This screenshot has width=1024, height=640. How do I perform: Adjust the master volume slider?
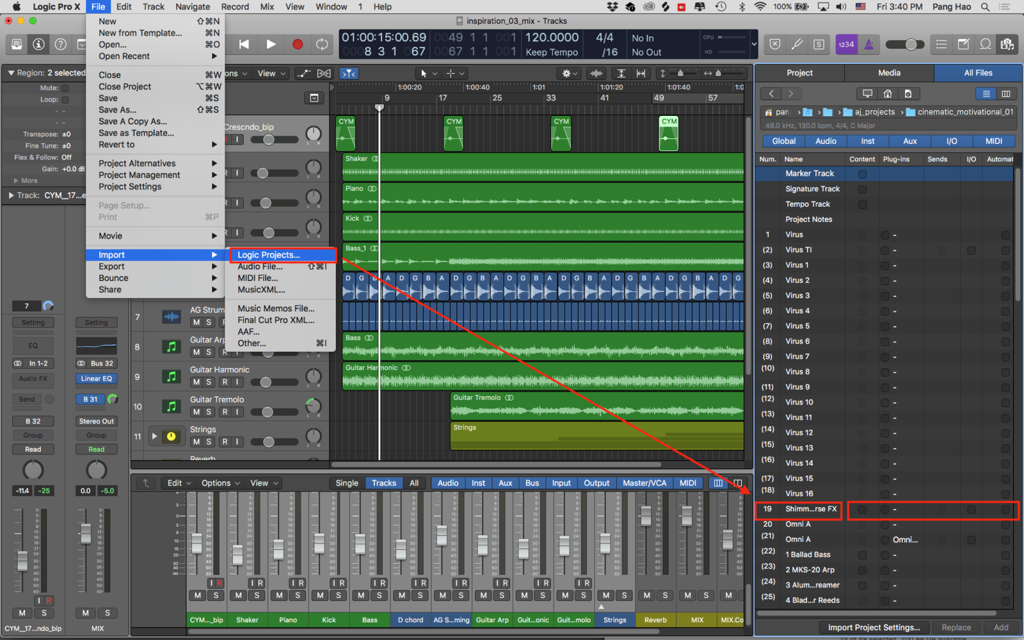click(x=905, y=44)
